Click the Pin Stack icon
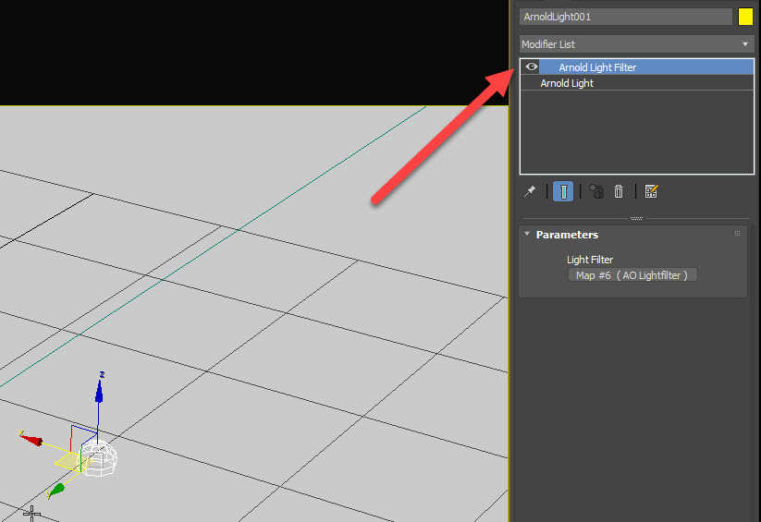Viewport: 761px width, 522px height. point(530,191)
